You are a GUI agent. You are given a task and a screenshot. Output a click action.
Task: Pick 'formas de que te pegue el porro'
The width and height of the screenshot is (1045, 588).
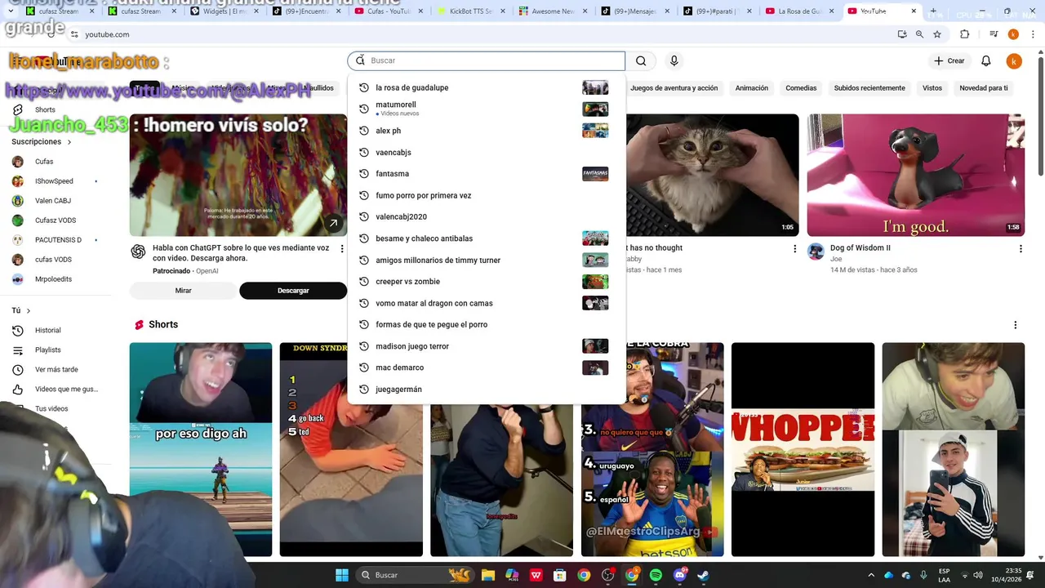click(486, 324)
